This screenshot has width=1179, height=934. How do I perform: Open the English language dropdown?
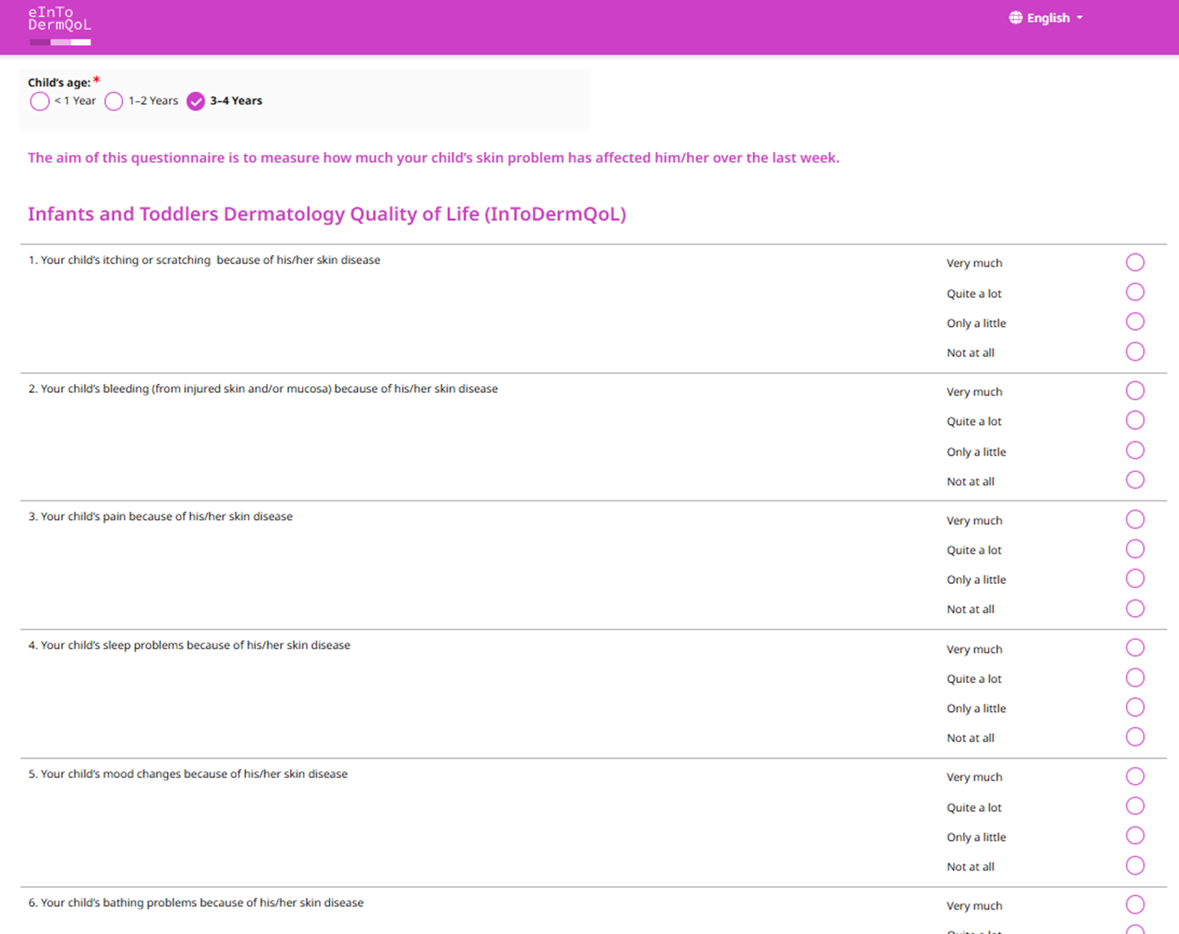coord(1048,18)
